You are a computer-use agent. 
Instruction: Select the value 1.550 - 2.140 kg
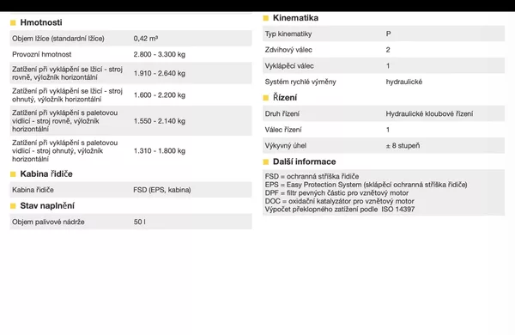click(x=160, y=121)
